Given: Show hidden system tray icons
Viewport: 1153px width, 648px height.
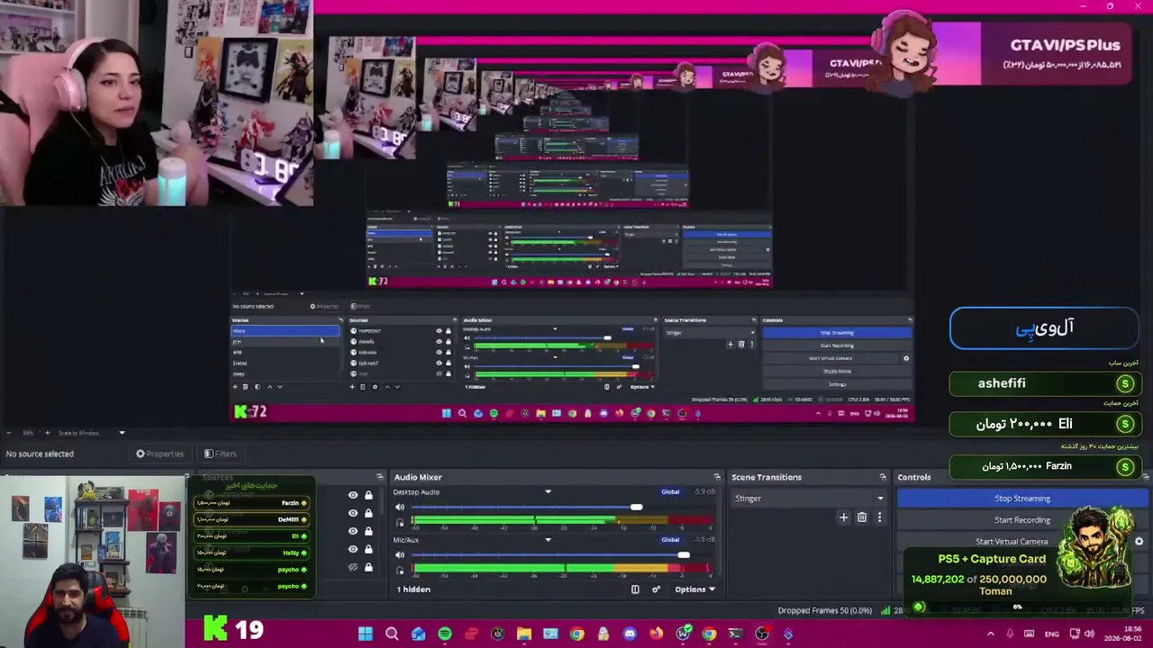Looking at the screenshot, I should pyautogui.click(x=991, y=634).
